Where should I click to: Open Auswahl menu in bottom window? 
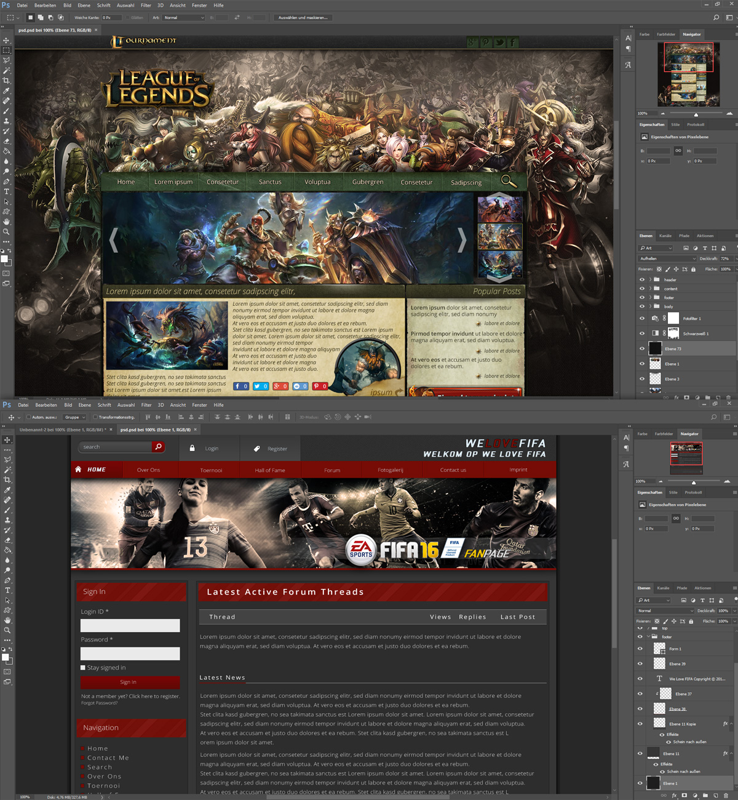[126, 405]
